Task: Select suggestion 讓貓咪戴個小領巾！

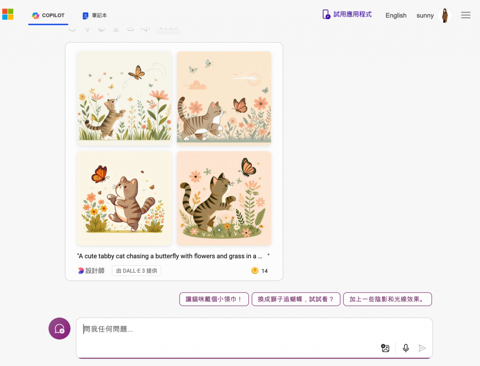Action: [214, 299]
